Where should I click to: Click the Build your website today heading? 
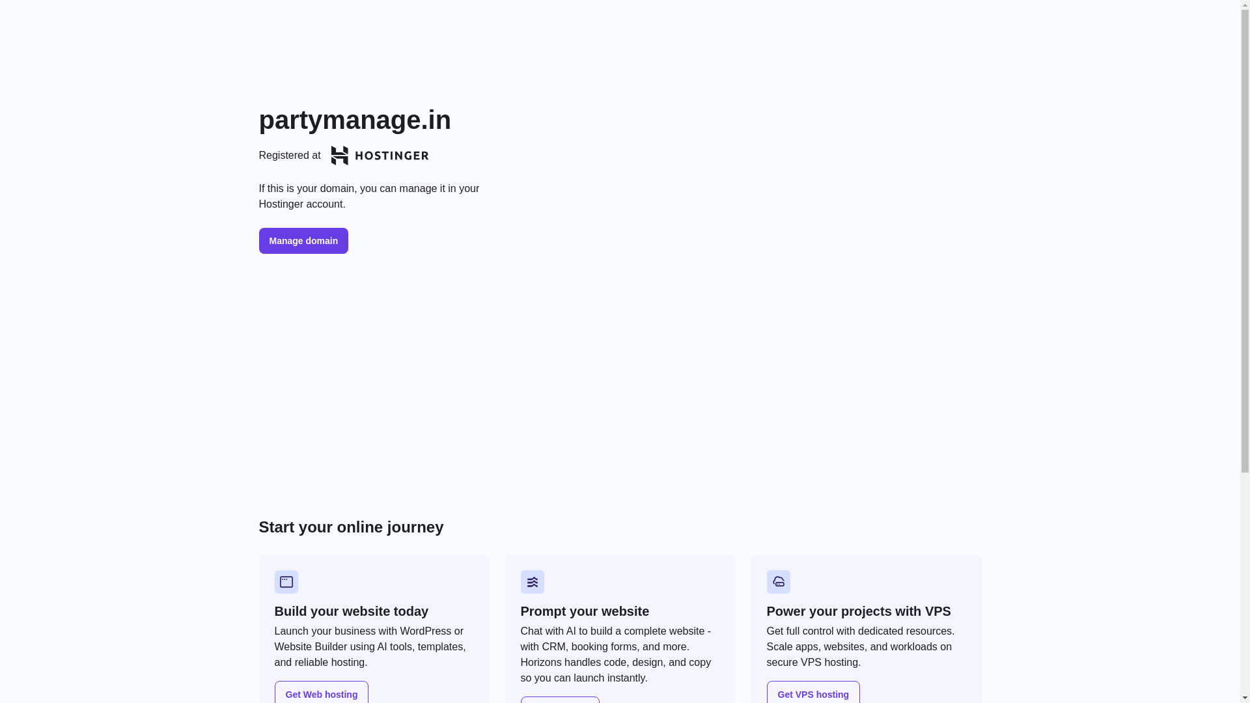point(351,611)
